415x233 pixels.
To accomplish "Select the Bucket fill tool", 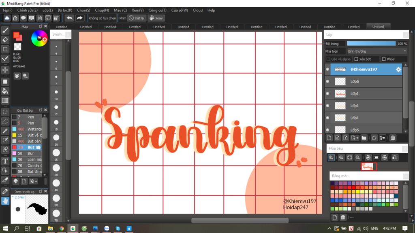I will click(5, 91).
